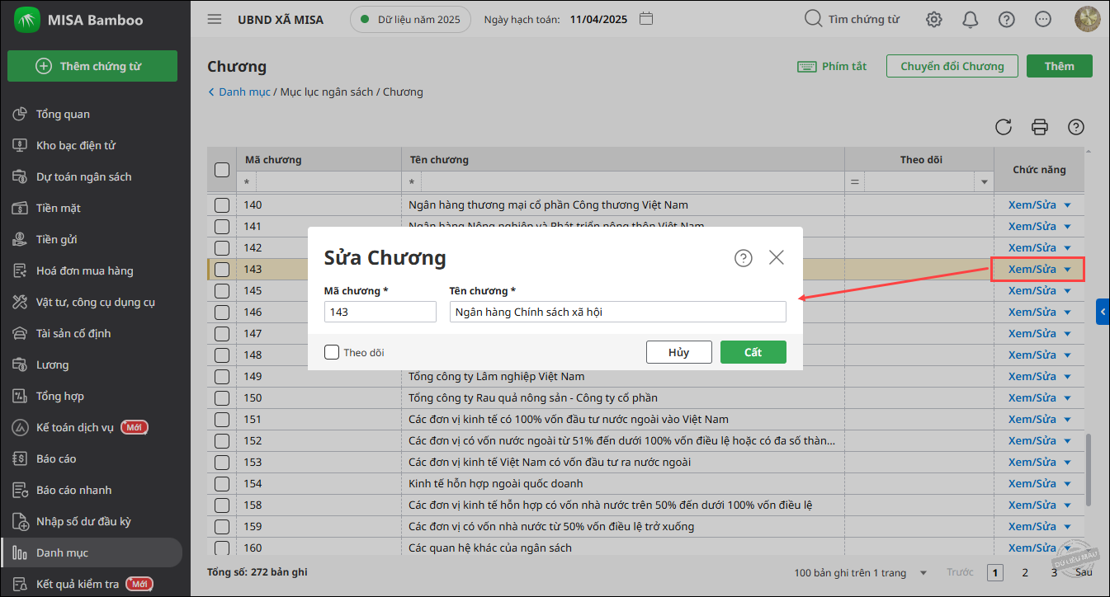
Task: Go to page 2 of results
Action: (1025, 572)
